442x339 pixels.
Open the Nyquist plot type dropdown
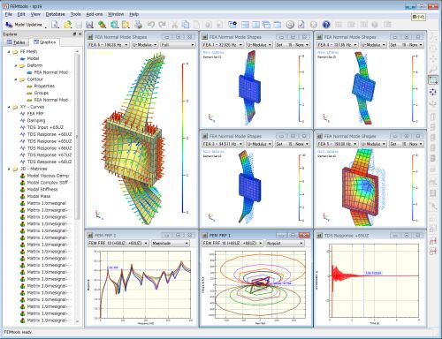[285, 243]
